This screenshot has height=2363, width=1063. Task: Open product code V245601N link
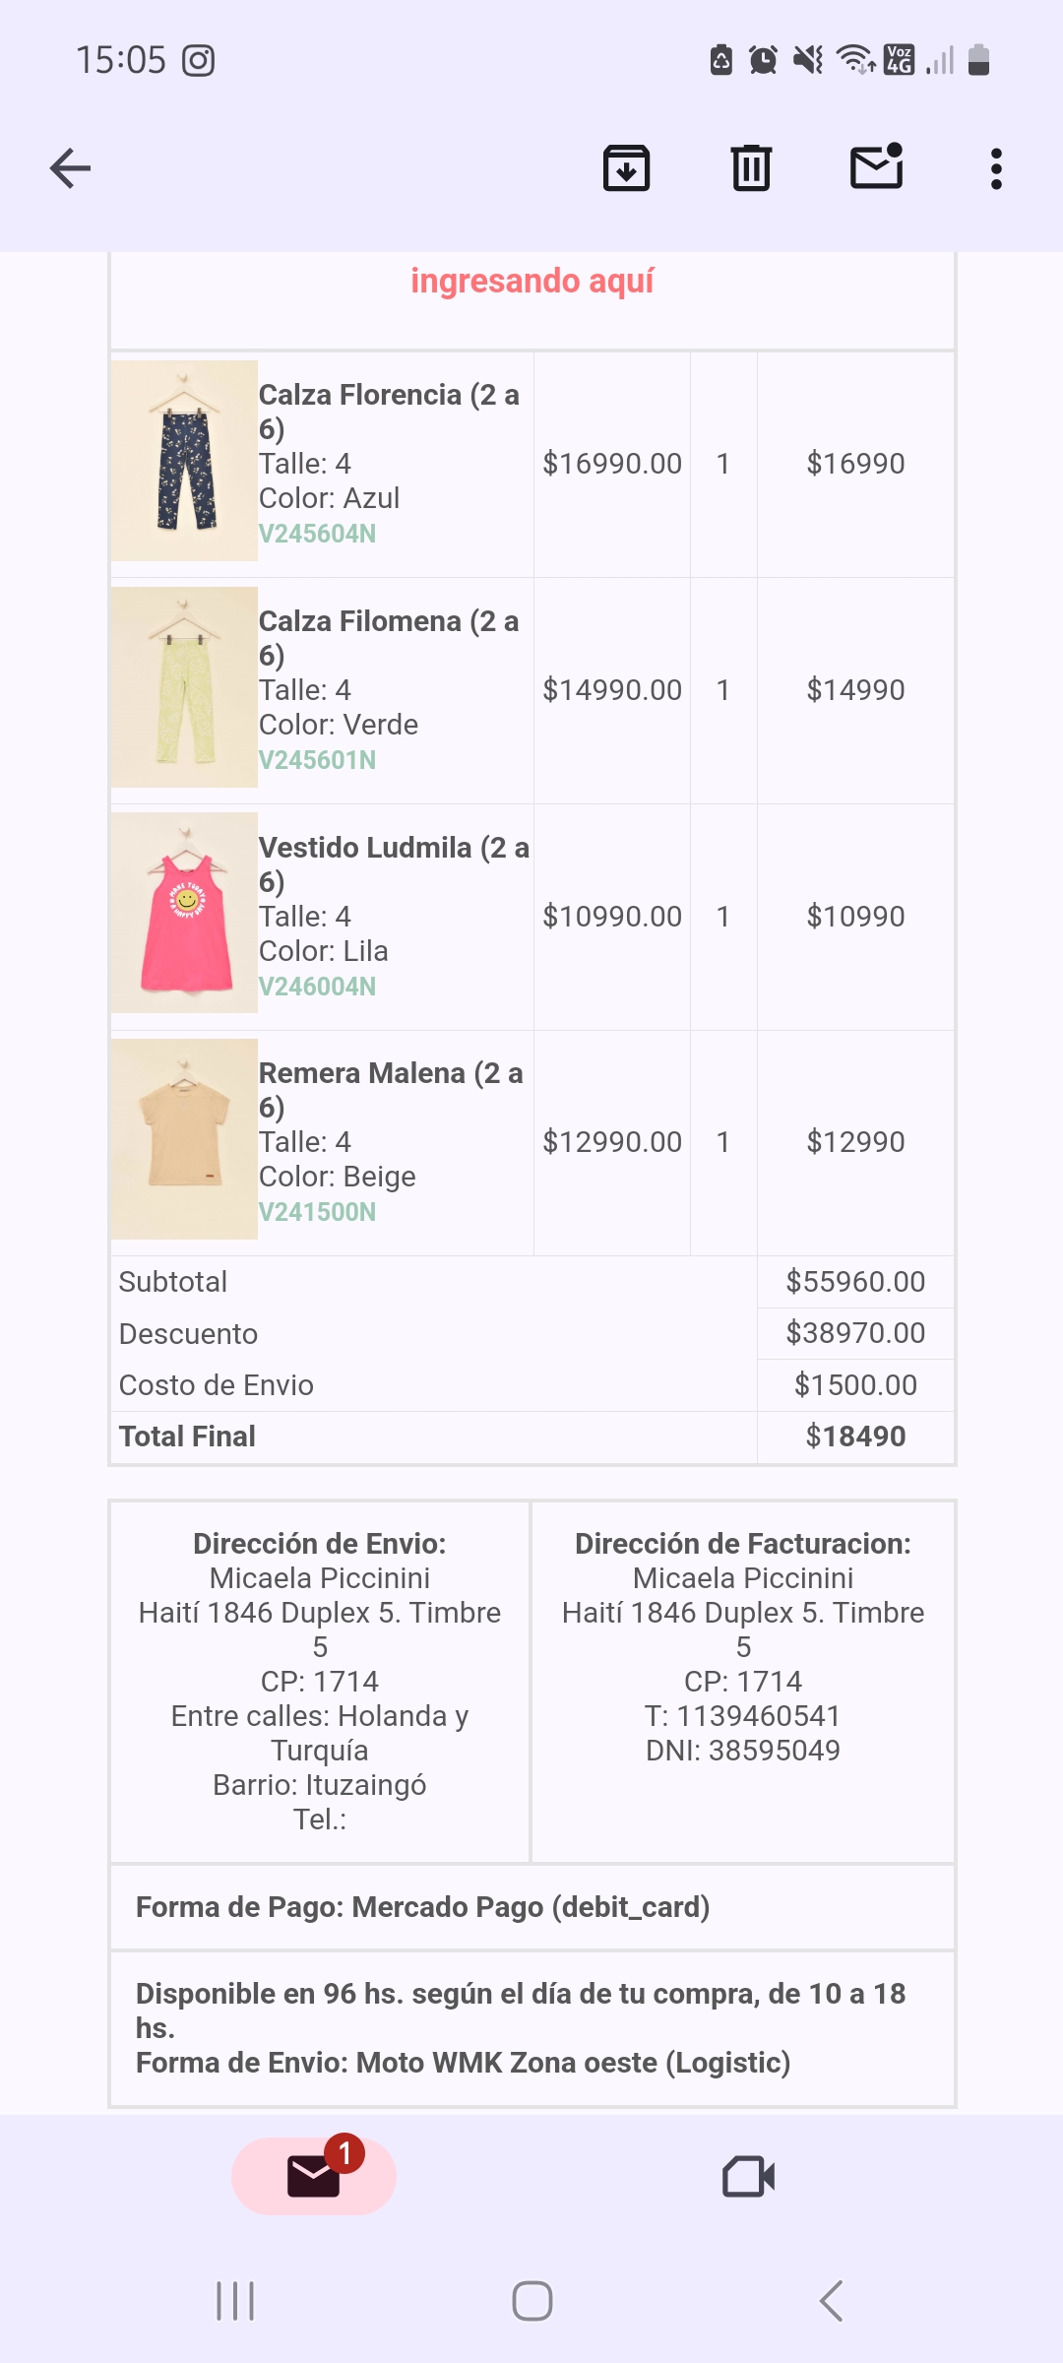pyautogui.click(x=317, y=760)
